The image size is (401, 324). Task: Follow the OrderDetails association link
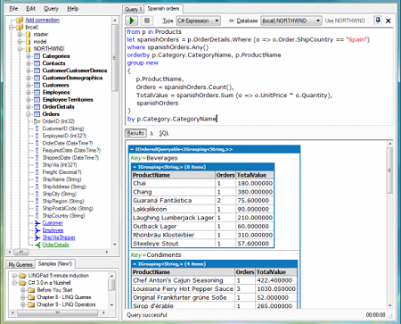point(55,245)
